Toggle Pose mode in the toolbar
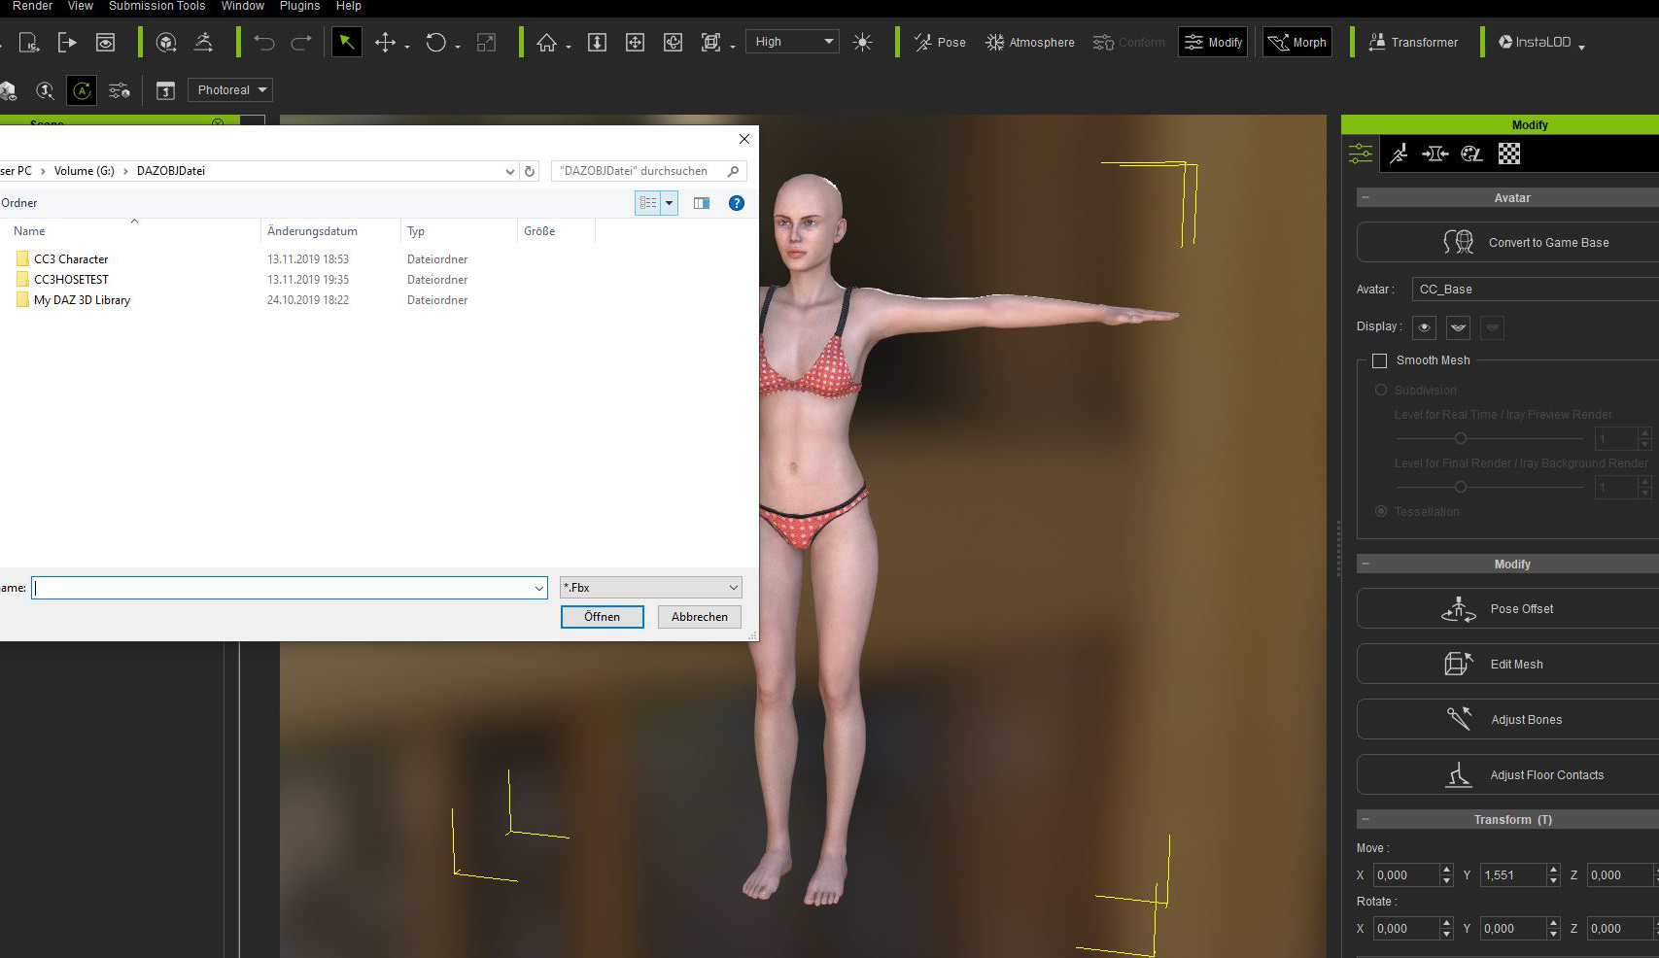 click(x=940, y=43)
